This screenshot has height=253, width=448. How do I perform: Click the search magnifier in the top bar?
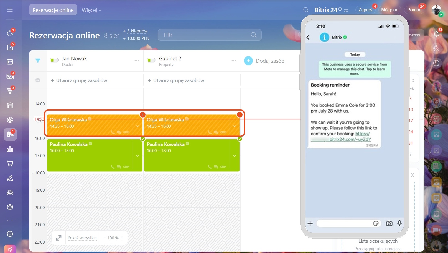coord(306,10)
